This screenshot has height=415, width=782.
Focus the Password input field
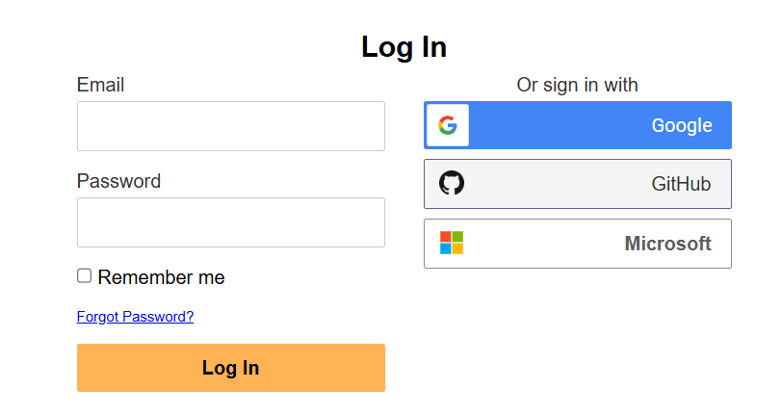coord(231,222)
